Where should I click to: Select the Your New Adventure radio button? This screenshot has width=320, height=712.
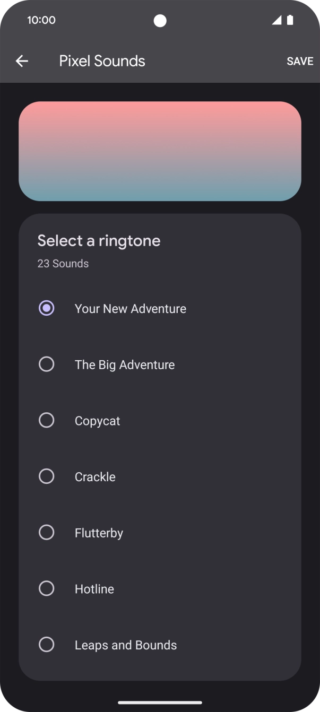click(46, 308)
